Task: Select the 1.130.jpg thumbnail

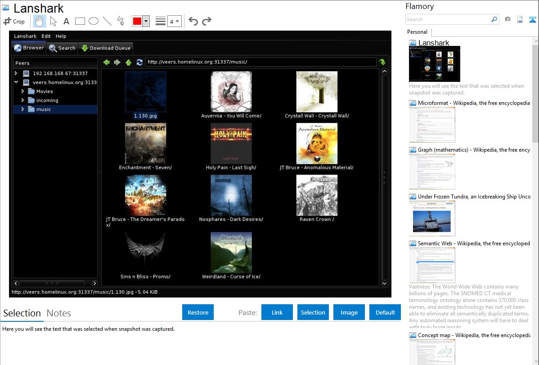Action: [x=145, y=91]
